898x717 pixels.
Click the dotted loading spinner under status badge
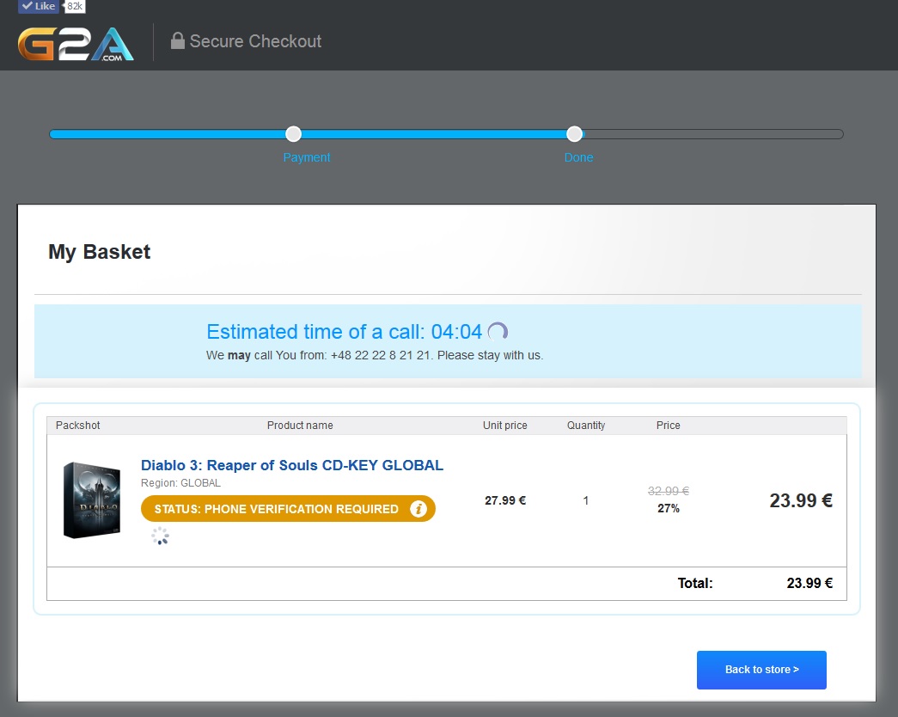[x=160, y=536]
